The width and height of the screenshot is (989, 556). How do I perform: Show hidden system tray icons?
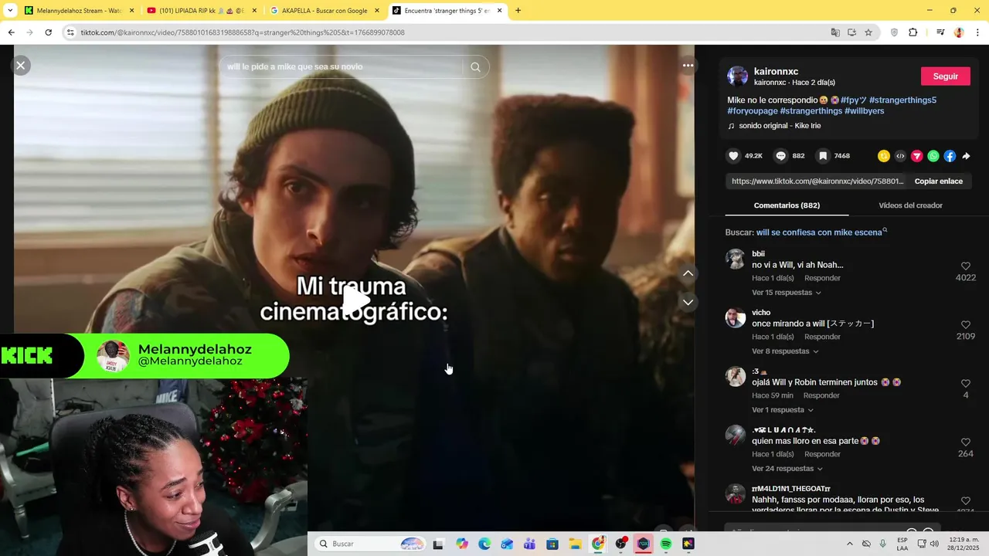tap(849, 544)
